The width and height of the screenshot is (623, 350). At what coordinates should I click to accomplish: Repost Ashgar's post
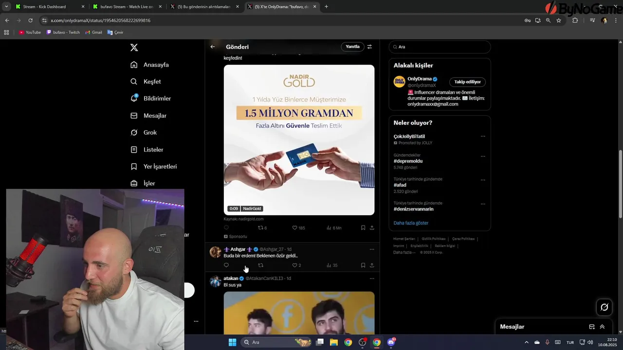[x=260, y=265]
